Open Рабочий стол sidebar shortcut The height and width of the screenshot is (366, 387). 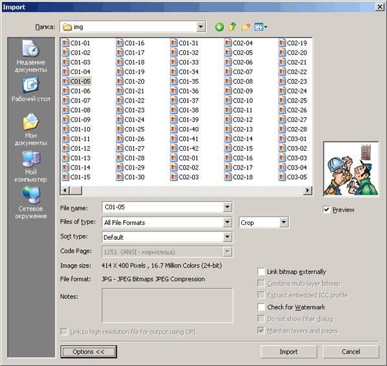tap(30, 90)
